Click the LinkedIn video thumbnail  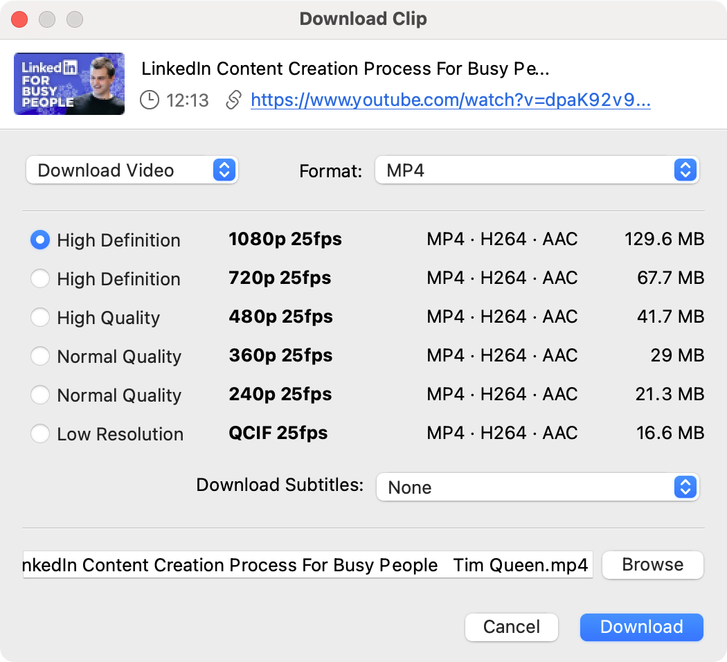[x=69, y=84]
